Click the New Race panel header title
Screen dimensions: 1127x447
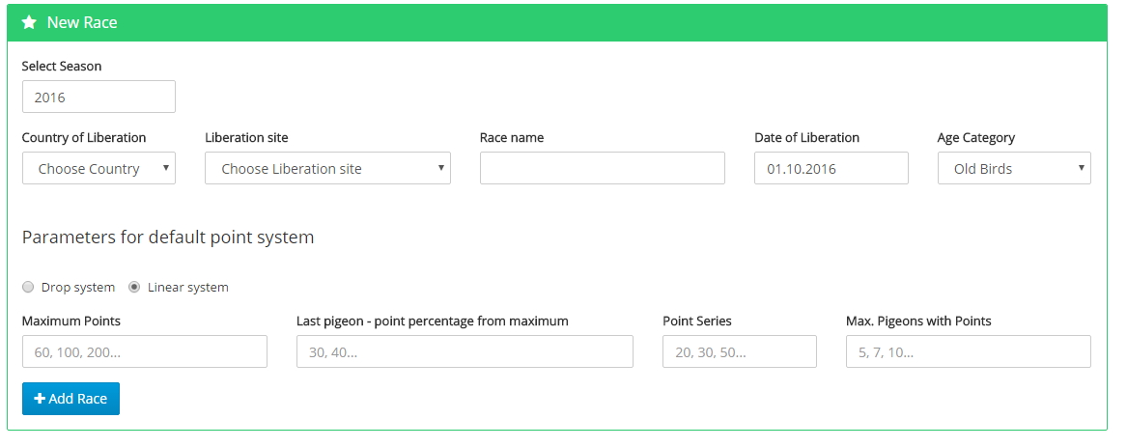click(82, 22)
